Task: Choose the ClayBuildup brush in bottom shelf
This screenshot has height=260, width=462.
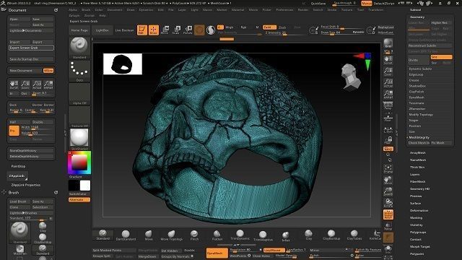Action: pyautogui.click(x=331, y=235)
